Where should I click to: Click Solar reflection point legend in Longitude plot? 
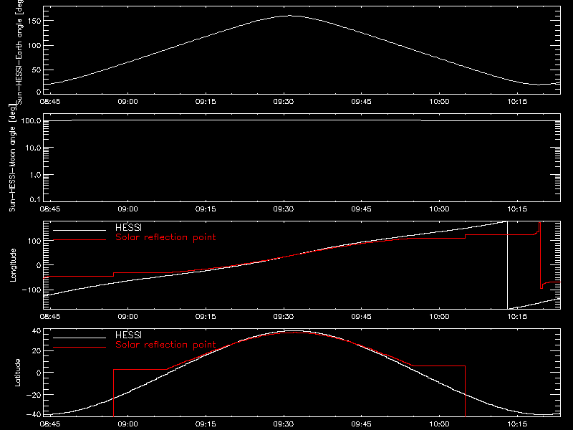point(165,237)
